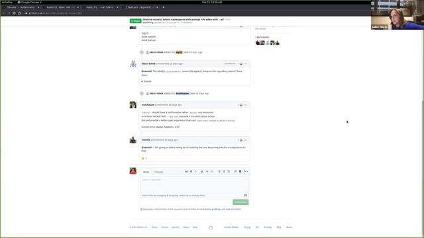Open more options menu on last comment
This screenshot has height=238, width=424.
coord(246,140)
